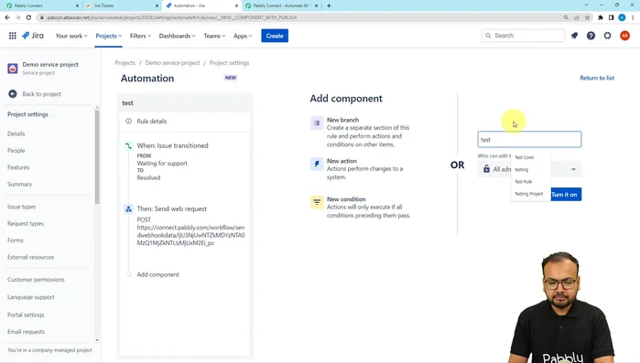Open the browser extensions puzzle icon

[x=601, y=17]
